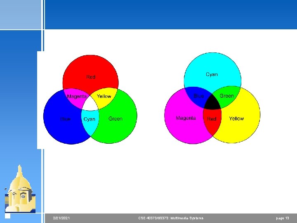Screen dimensions: 297x223
Task: Click the 'CSE 40373/60373: Multimedia Systems' footer text
Action: [171, 218]
